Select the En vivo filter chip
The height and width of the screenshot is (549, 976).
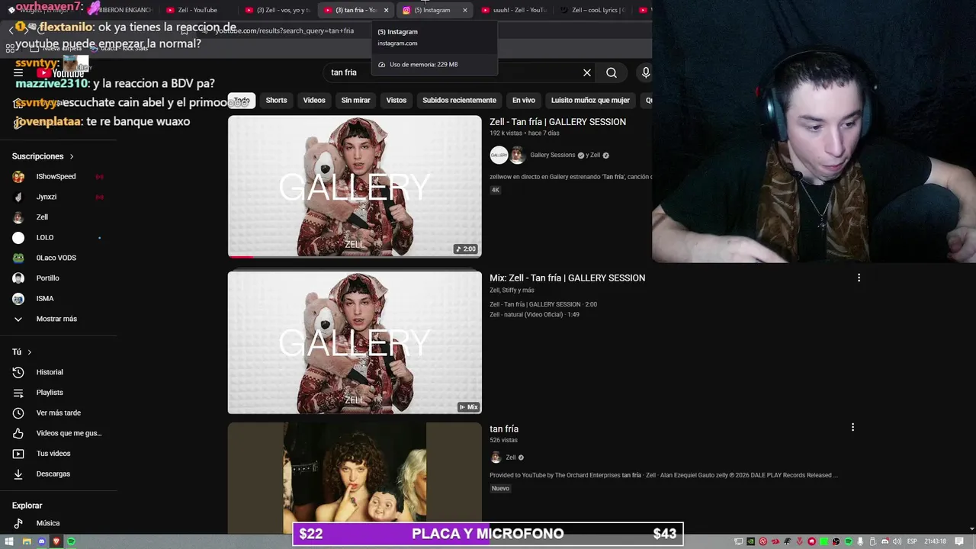(524, 100)
